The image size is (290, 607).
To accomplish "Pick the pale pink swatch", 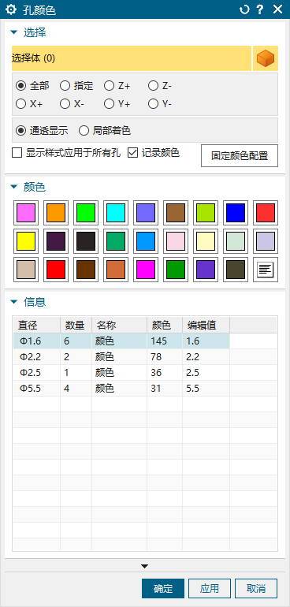I will click(x=176, y=241).
